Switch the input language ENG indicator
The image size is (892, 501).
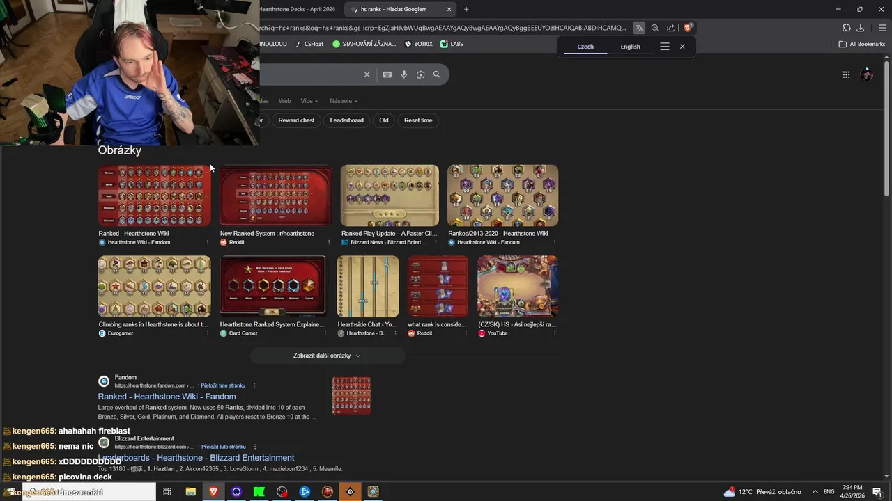[829, 492]
